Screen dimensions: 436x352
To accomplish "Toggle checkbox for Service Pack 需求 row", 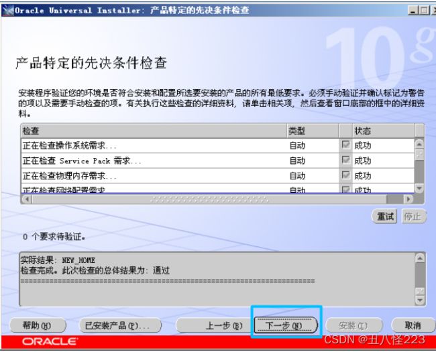I will 345,160.
